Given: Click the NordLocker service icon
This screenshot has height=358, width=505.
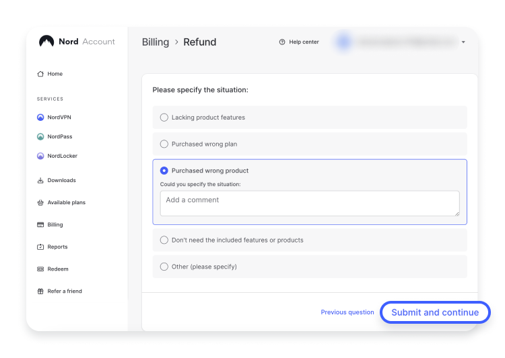Looking at the screenshot, I should coord(40,156).
